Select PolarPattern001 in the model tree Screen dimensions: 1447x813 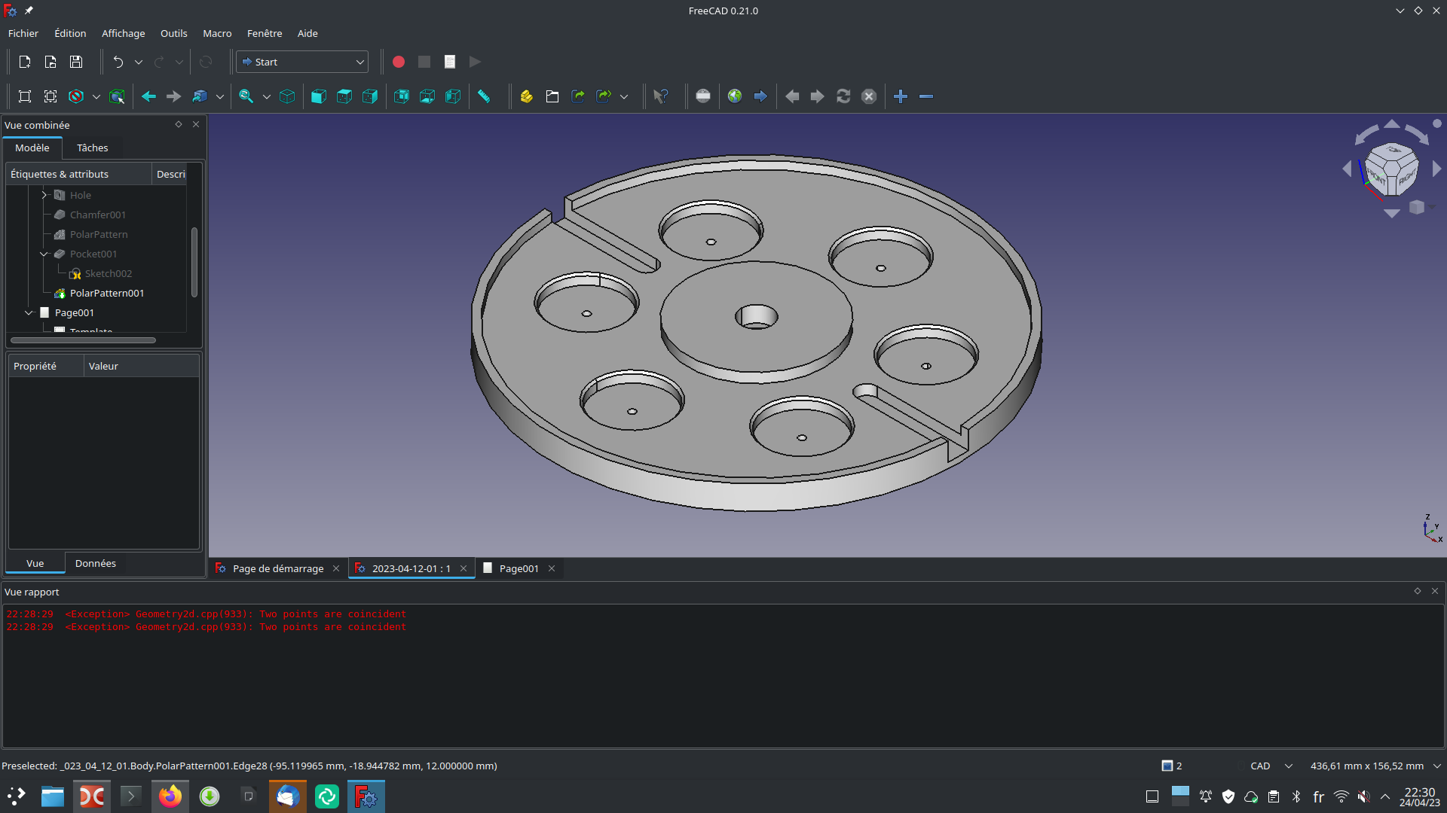pyautogui.click(x=107, y=293)
